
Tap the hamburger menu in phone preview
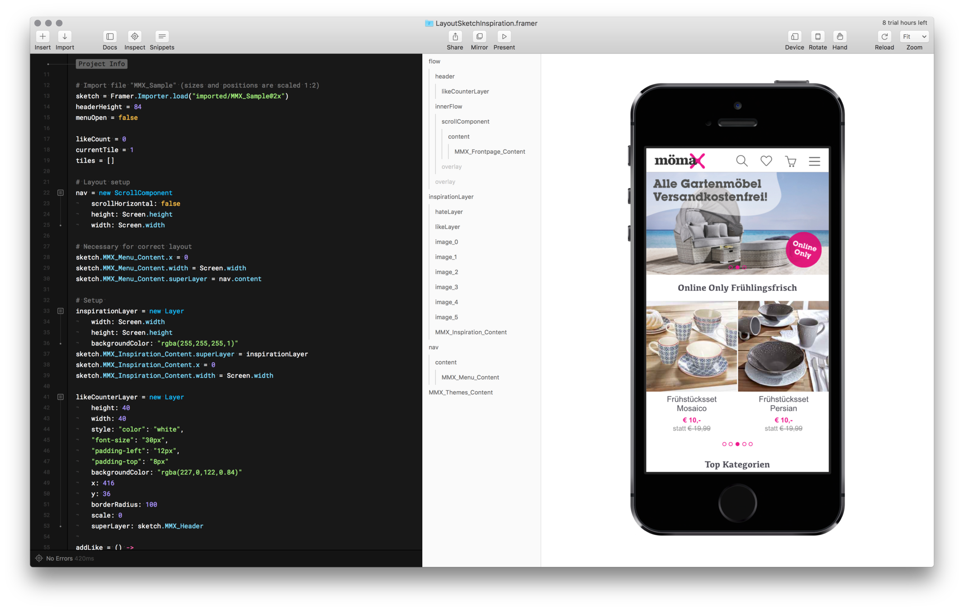tap(814, 161)
